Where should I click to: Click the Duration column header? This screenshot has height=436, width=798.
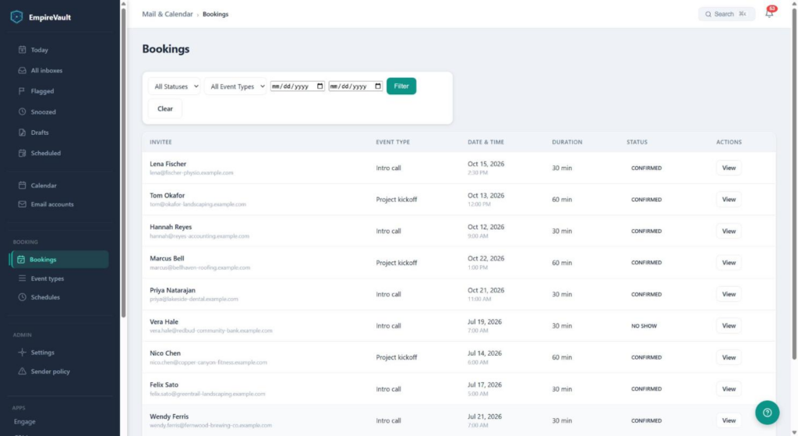point(567,142)
